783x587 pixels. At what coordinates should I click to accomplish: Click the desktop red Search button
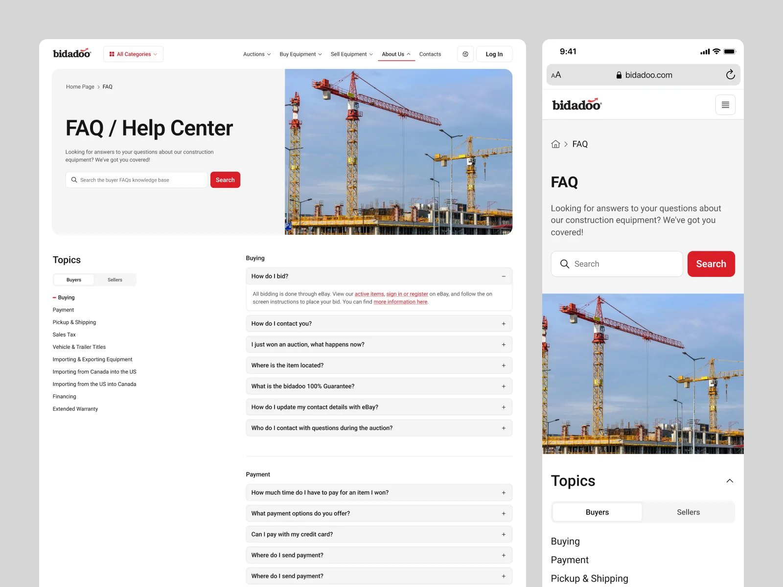coord(225,180)
